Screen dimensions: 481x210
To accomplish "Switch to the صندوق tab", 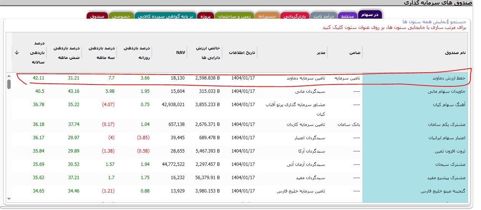I will 97,16.
